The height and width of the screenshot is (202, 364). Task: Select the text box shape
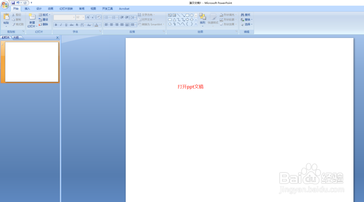coord(170,15)
